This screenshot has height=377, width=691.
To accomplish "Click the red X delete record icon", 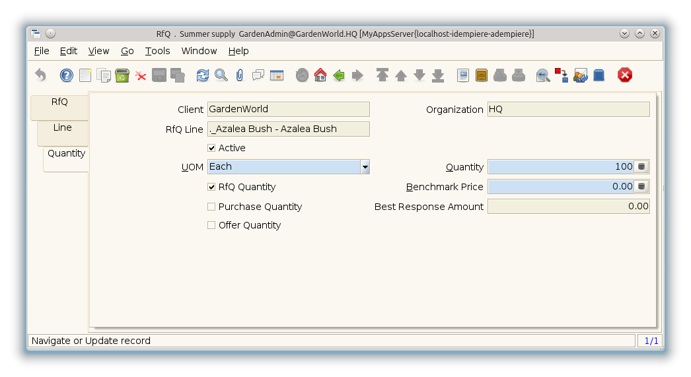I will pos(141,75).
